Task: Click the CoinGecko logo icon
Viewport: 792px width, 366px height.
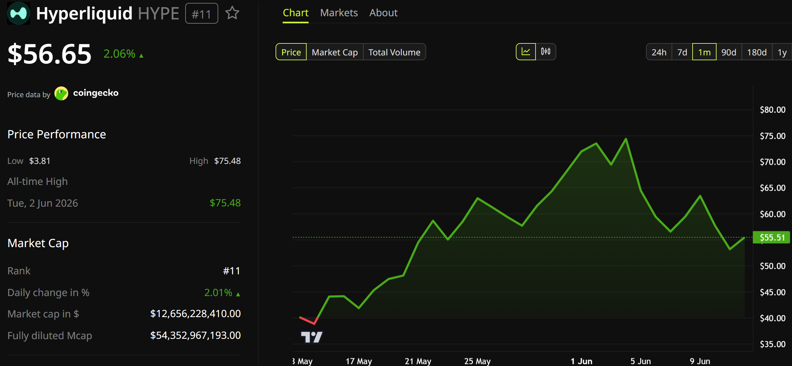Action: [61, 94]
